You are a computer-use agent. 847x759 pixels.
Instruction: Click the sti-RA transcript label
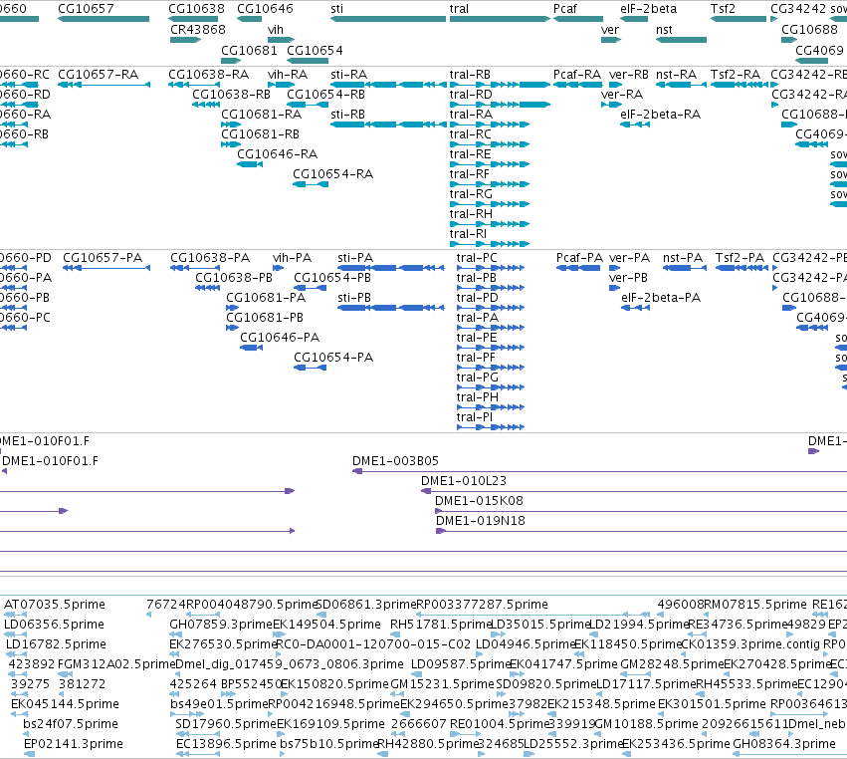coord(349,74)
